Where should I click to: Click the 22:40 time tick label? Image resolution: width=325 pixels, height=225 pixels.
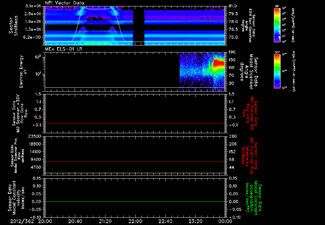tap(165, 221)
